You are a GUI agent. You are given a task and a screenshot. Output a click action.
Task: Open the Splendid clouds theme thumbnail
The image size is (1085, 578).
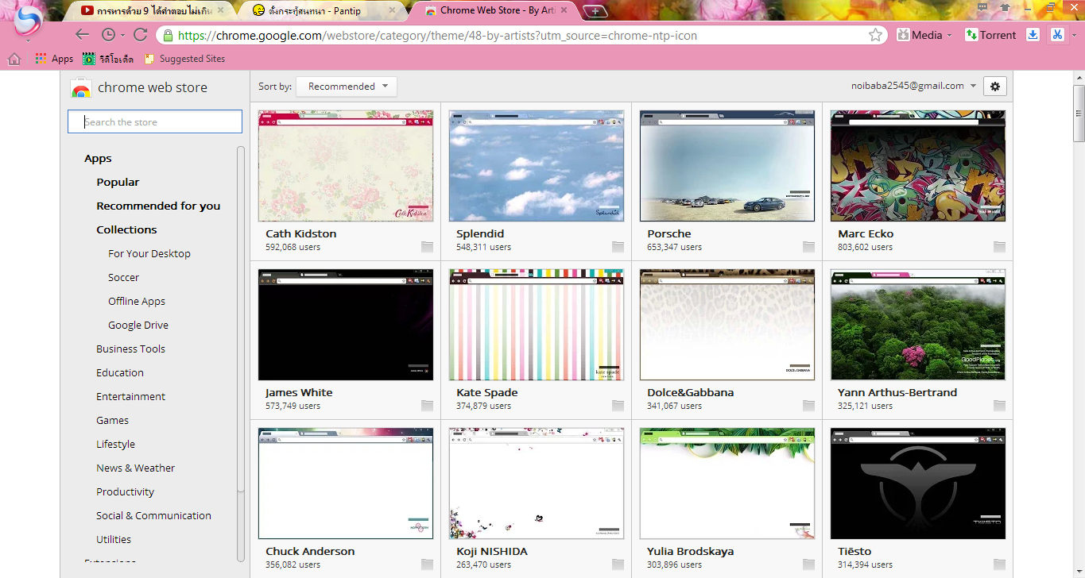pos(537,166)
